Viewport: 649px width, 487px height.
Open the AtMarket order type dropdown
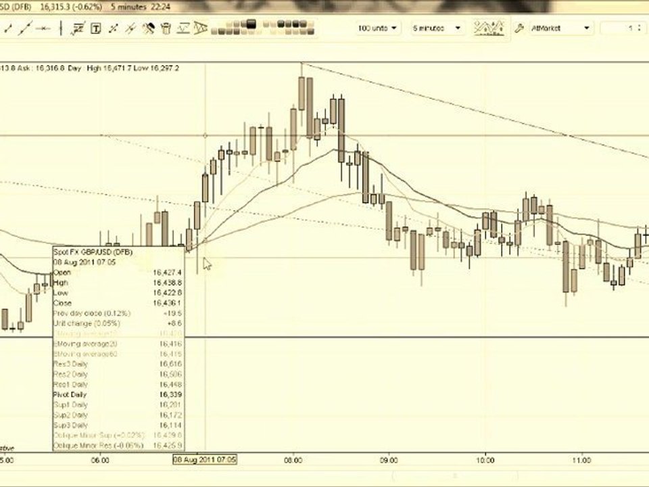tap(560, 28)
